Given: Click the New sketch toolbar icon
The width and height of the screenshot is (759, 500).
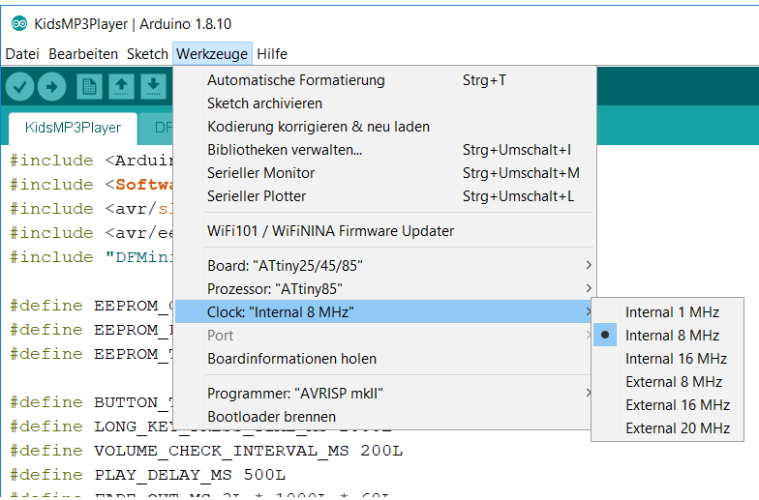Looking at the screenshot, I should tap(89, 86).
